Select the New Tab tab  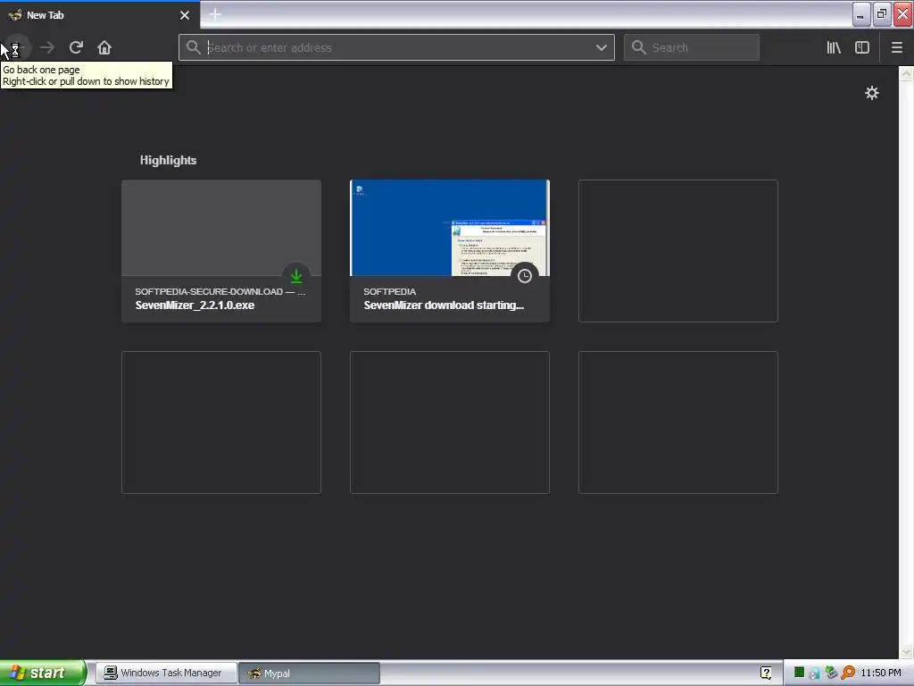(100, 15)
